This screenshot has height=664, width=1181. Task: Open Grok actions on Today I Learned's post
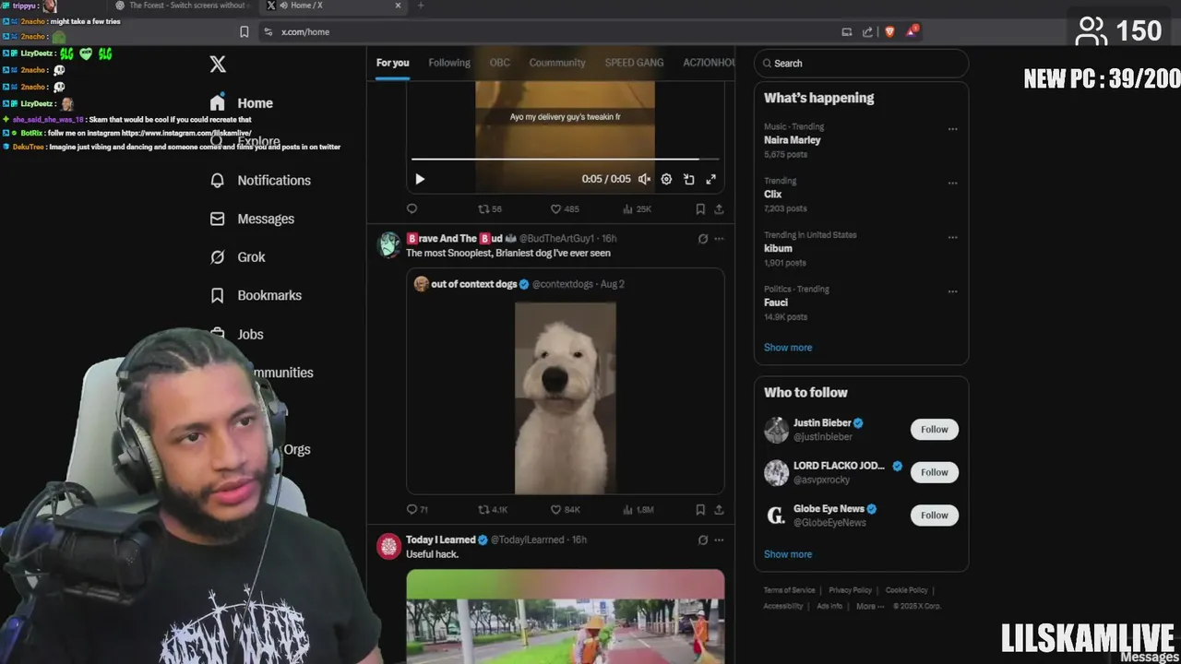point(703,539)
